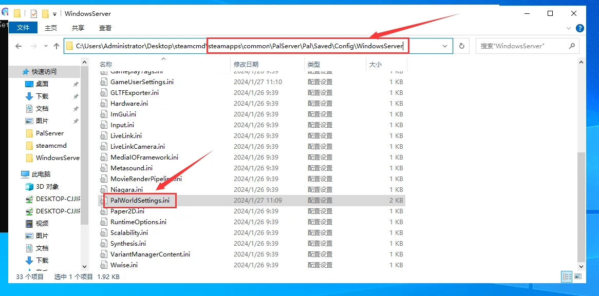The width and height of the screenshot is (599, 296).
Task: Select VariantManagerContent.ini file
Action: (150, 254)
